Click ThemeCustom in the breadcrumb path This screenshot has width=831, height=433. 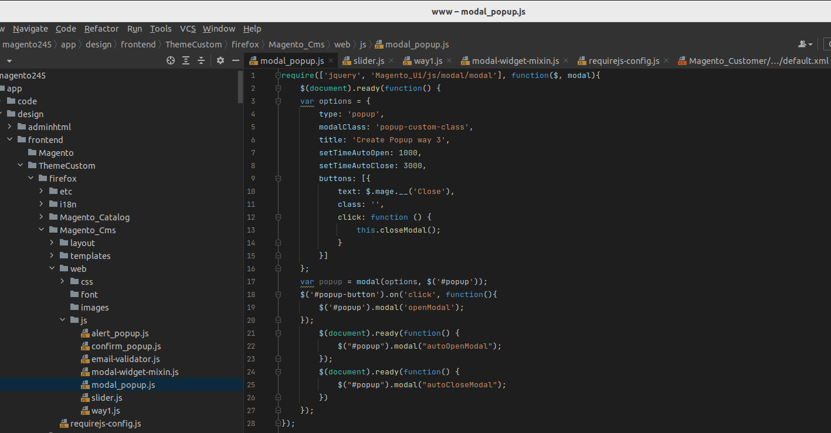[x=194, y=45]
